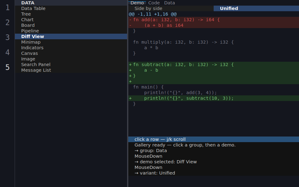Select the added 'fn subtract' line
The width and height of the screenshot is (299, 187).
[214, 65]
